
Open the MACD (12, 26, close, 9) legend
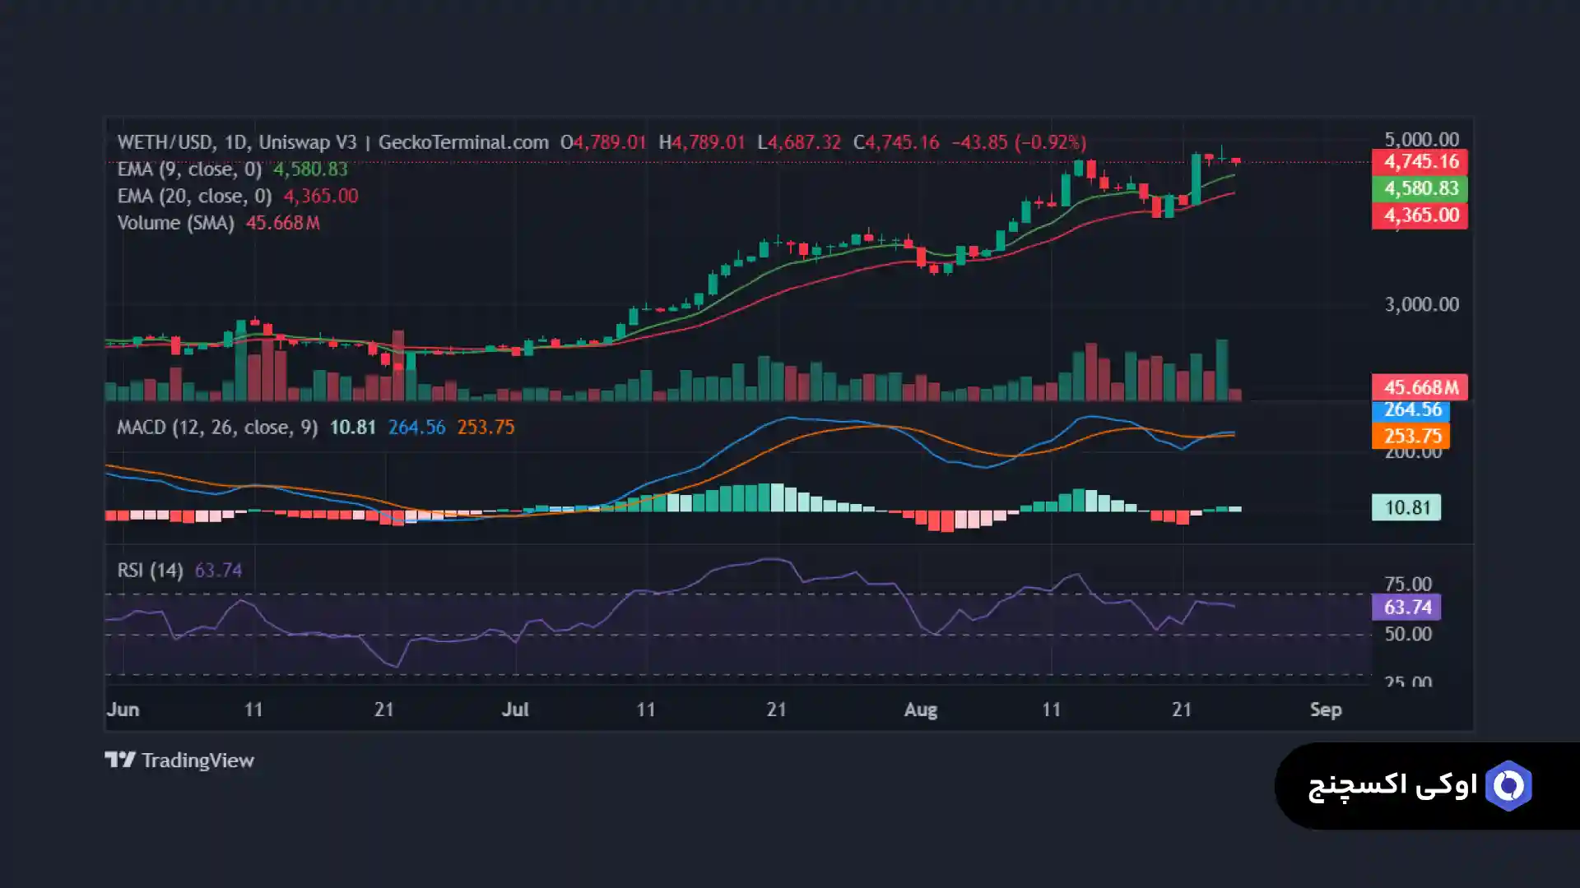point(217,428)
